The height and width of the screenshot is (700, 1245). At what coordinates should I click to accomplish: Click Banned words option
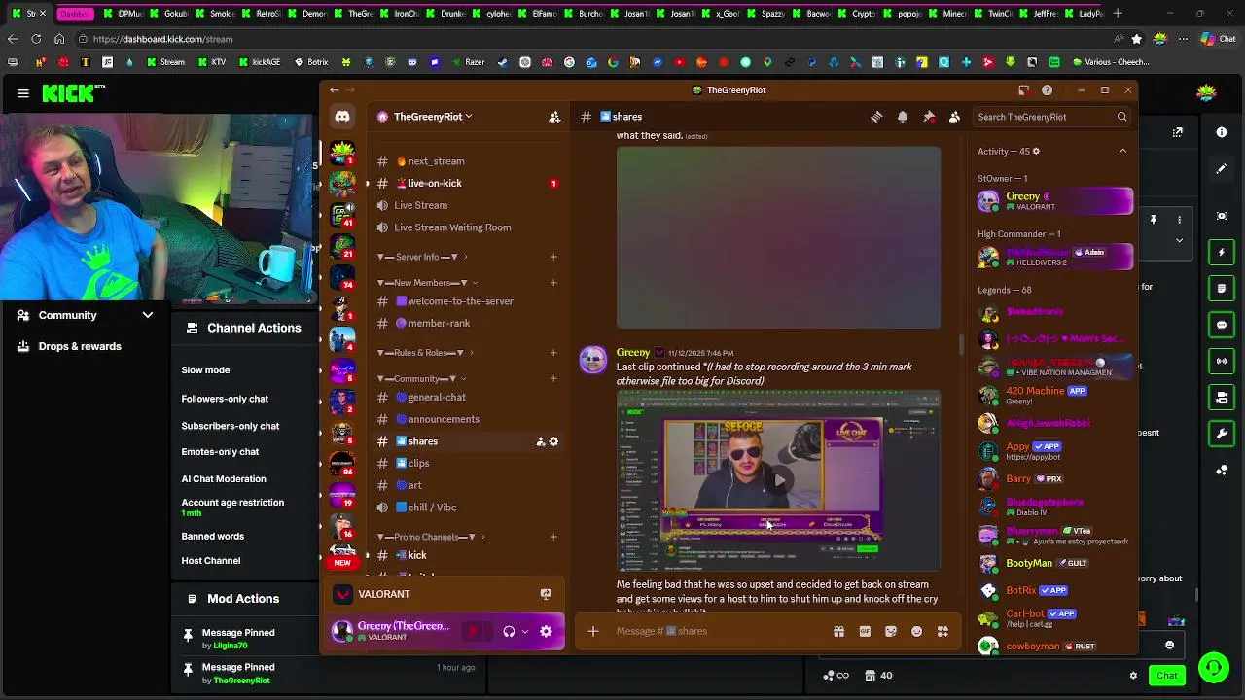point(212,537)
